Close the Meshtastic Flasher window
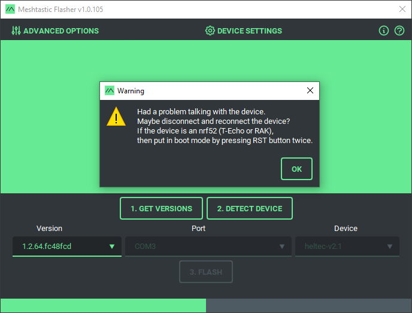Screen dimensions: 412x313 coord(402,9)
